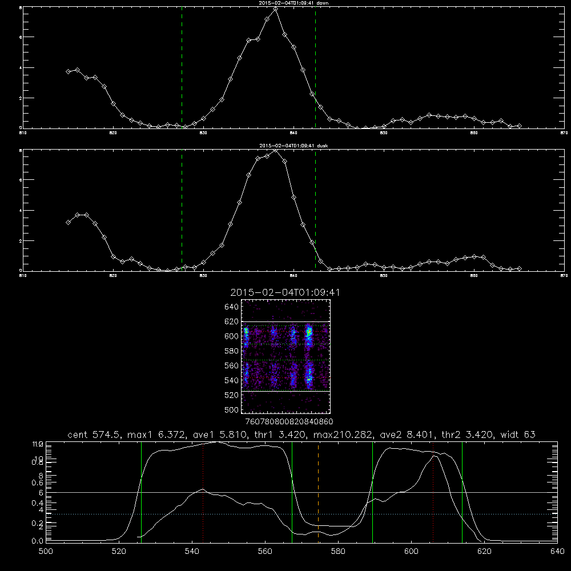This screenshot has height=571, width=571.
Task: Click dotted horizontal threshold line in bottom plot
Action: click(301, 514)
